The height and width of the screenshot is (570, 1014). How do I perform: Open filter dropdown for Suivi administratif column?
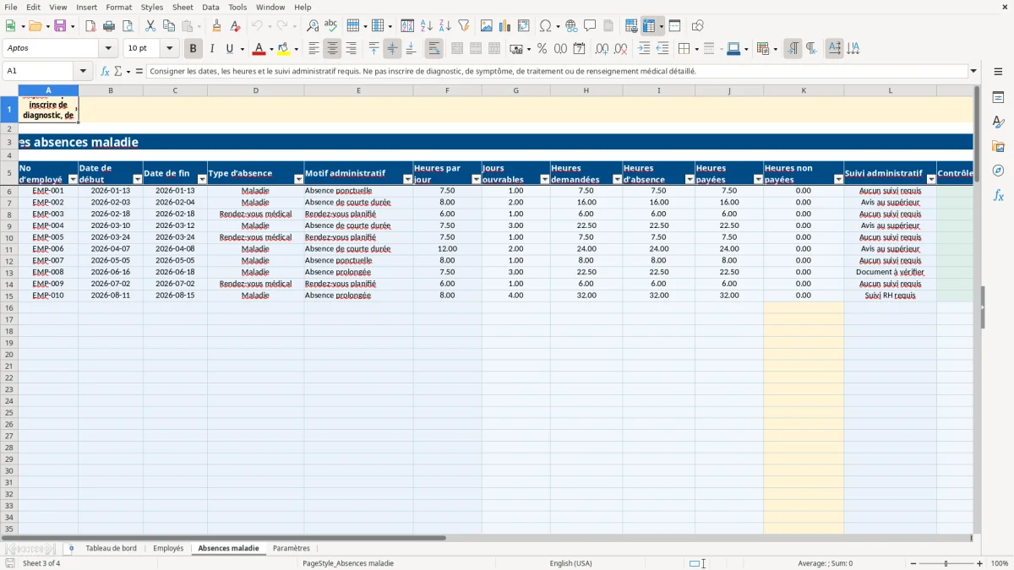931,179
